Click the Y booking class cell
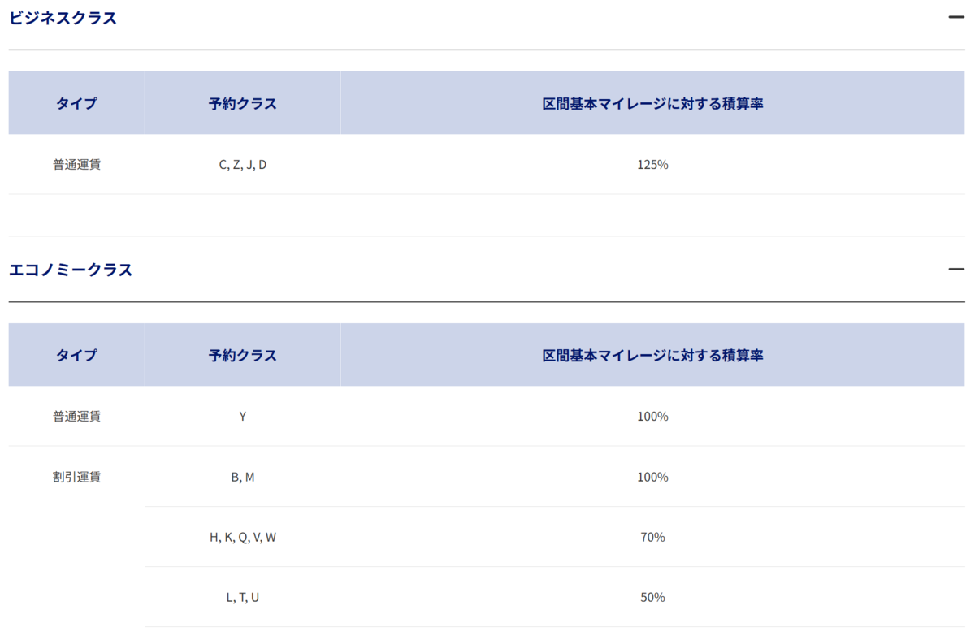Screen dimensions: 975x640 (243, 416)
